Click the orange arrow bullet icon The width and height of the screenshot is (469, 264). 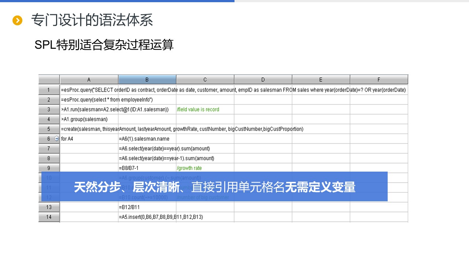18,21
